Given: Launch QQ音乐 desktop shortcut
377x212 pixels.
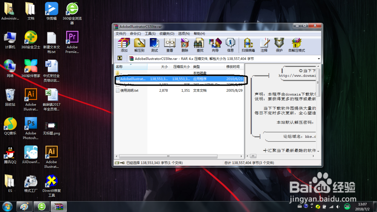Looking at the screenshot, I should click(x=10, y=126).
